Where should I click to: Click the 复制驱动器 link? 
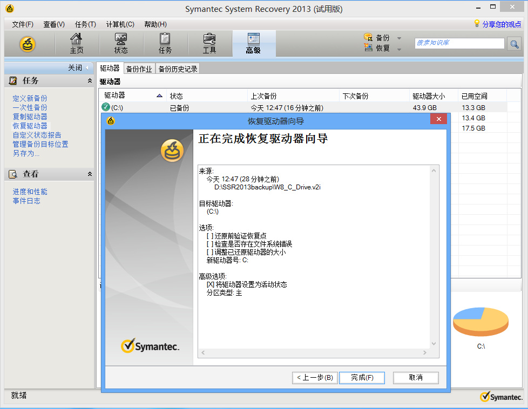pyautogui.click(x=30, y=117)
